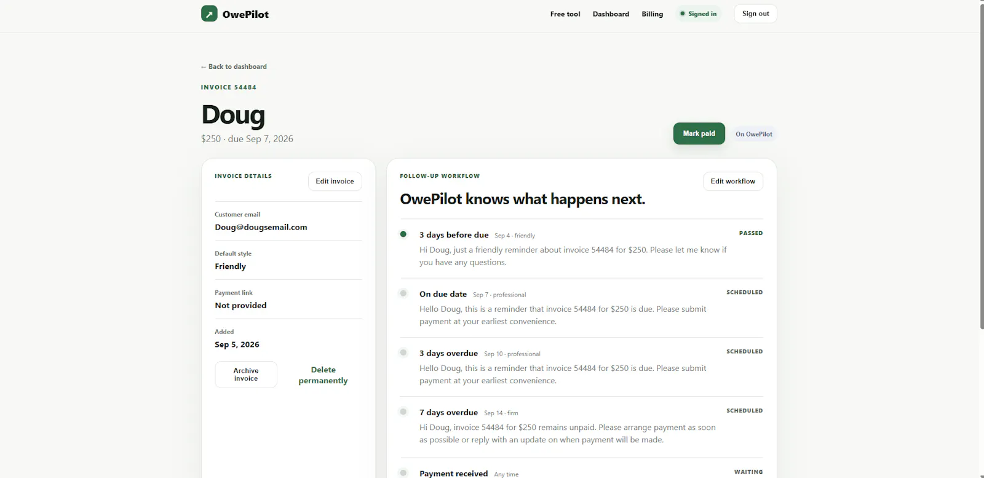Click the Payment received step title
This screenshot has height=478, width=984.
(453, 473)
